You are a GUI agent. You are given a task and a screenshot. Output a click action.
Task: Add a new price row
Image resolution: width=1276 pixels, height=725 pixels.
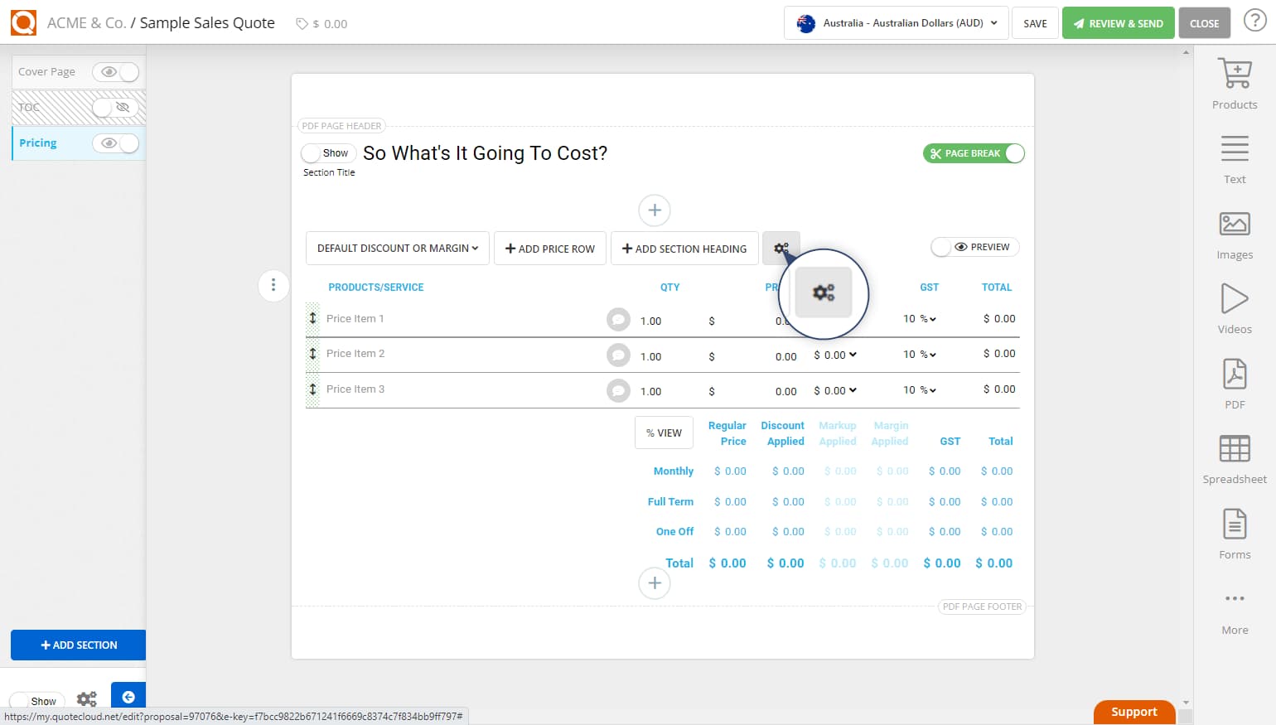pos(549,248)
